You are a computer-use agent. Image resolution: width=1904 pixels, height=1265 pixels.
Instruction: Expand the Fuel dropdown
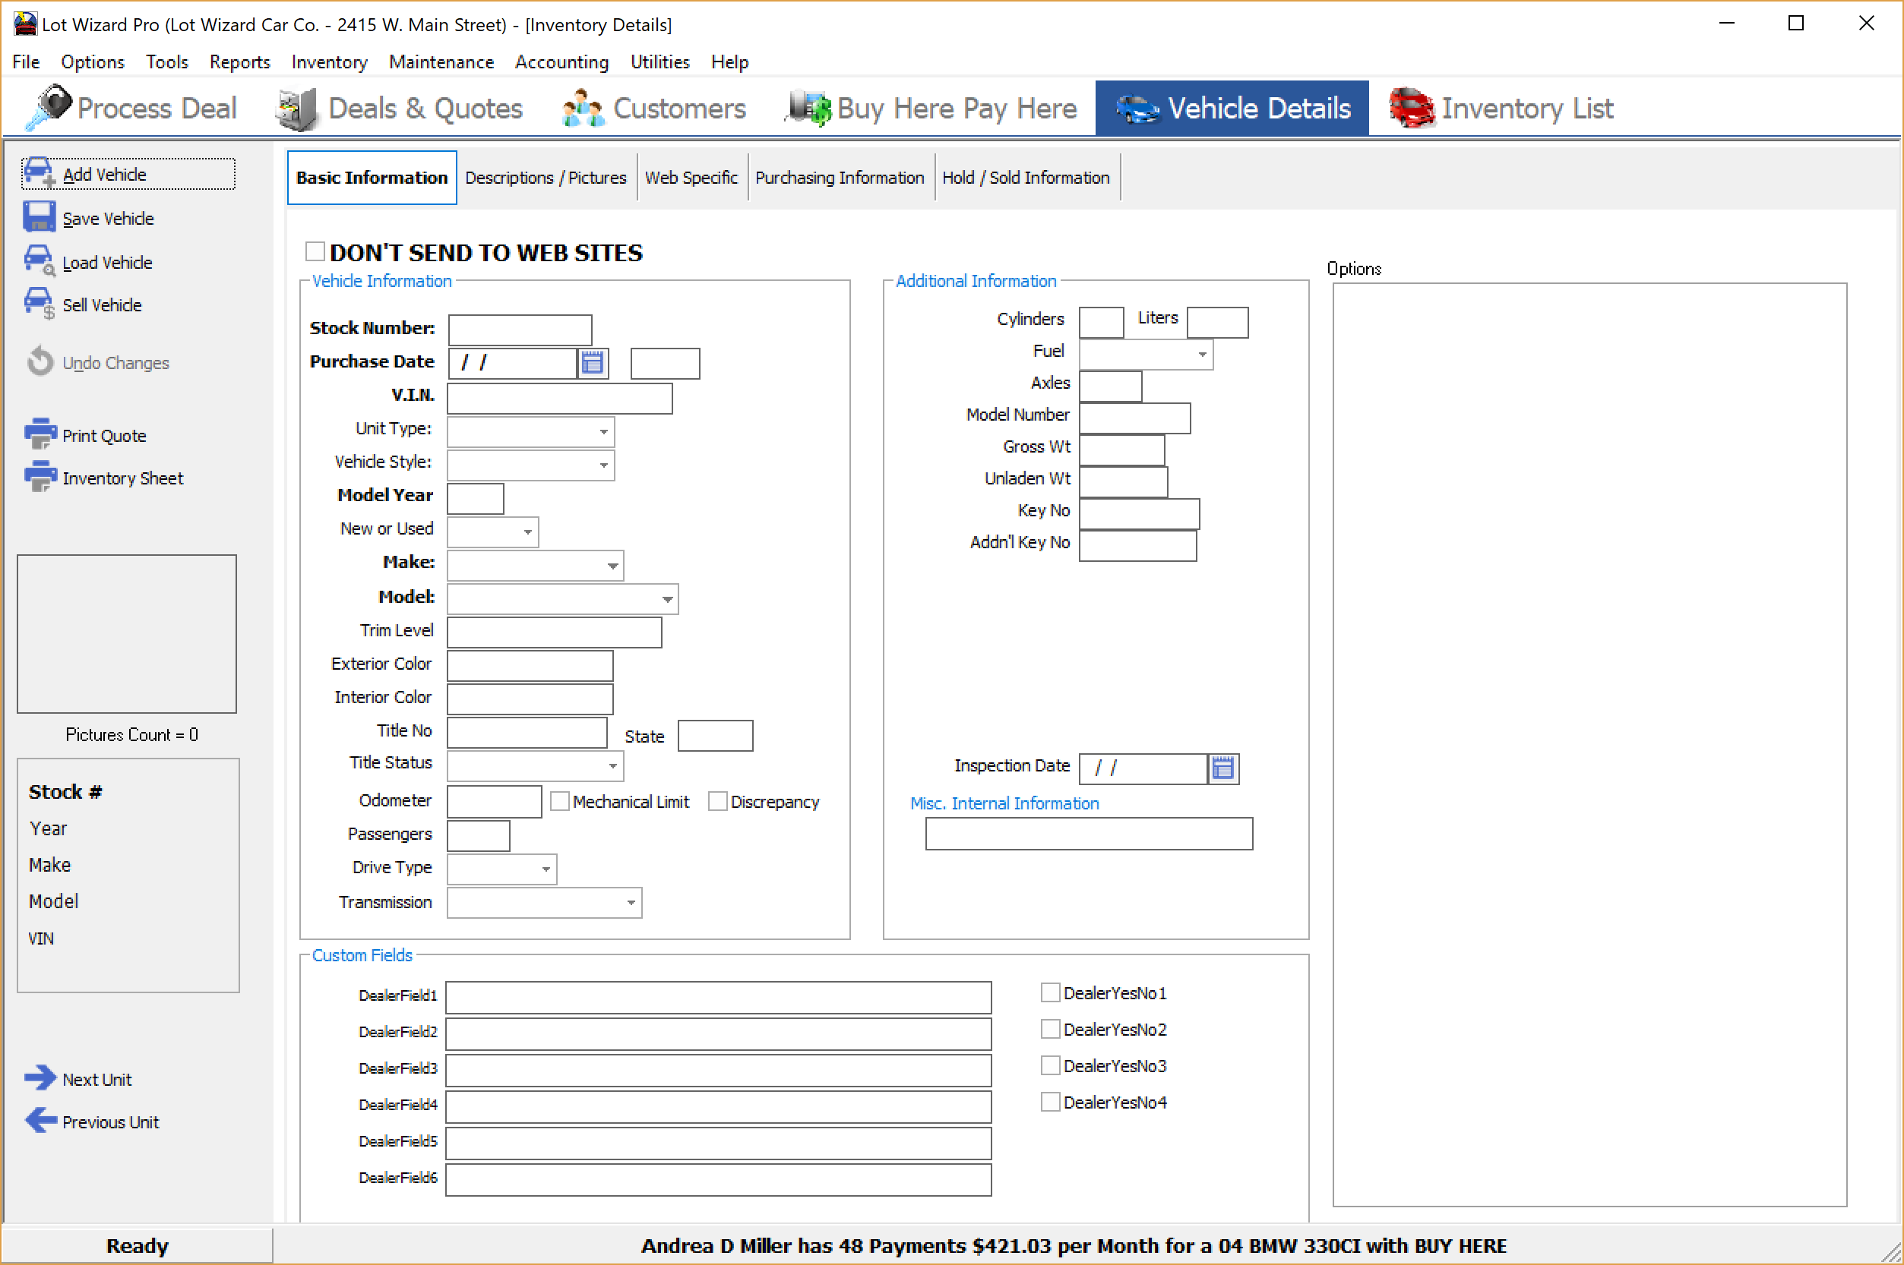point(1202,354)
